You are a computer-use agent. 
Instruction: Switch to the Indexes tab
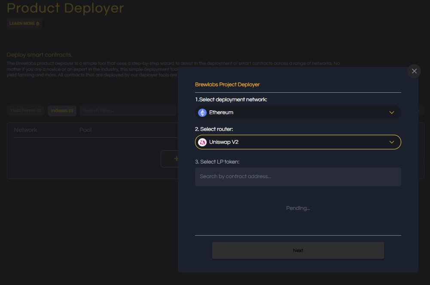pyautogui.click(x=62, y=111)
